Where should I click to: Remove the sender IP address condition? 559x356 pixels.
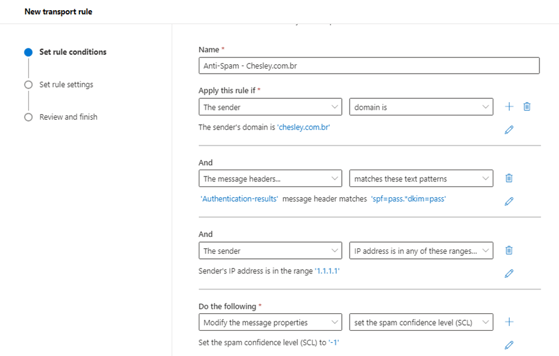[x=509, y=250]
